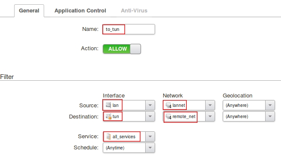The width and height of the screenshot is (281, 164).
Task: Toggle the ALLOW action switch
Action: click(x=122, y=49)
